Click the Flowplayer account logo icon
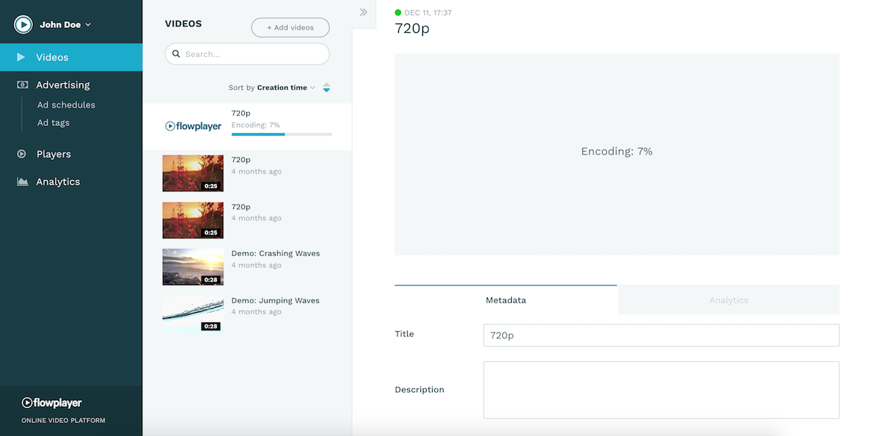The height and width of the screenshot is (436, 880). 23,24
